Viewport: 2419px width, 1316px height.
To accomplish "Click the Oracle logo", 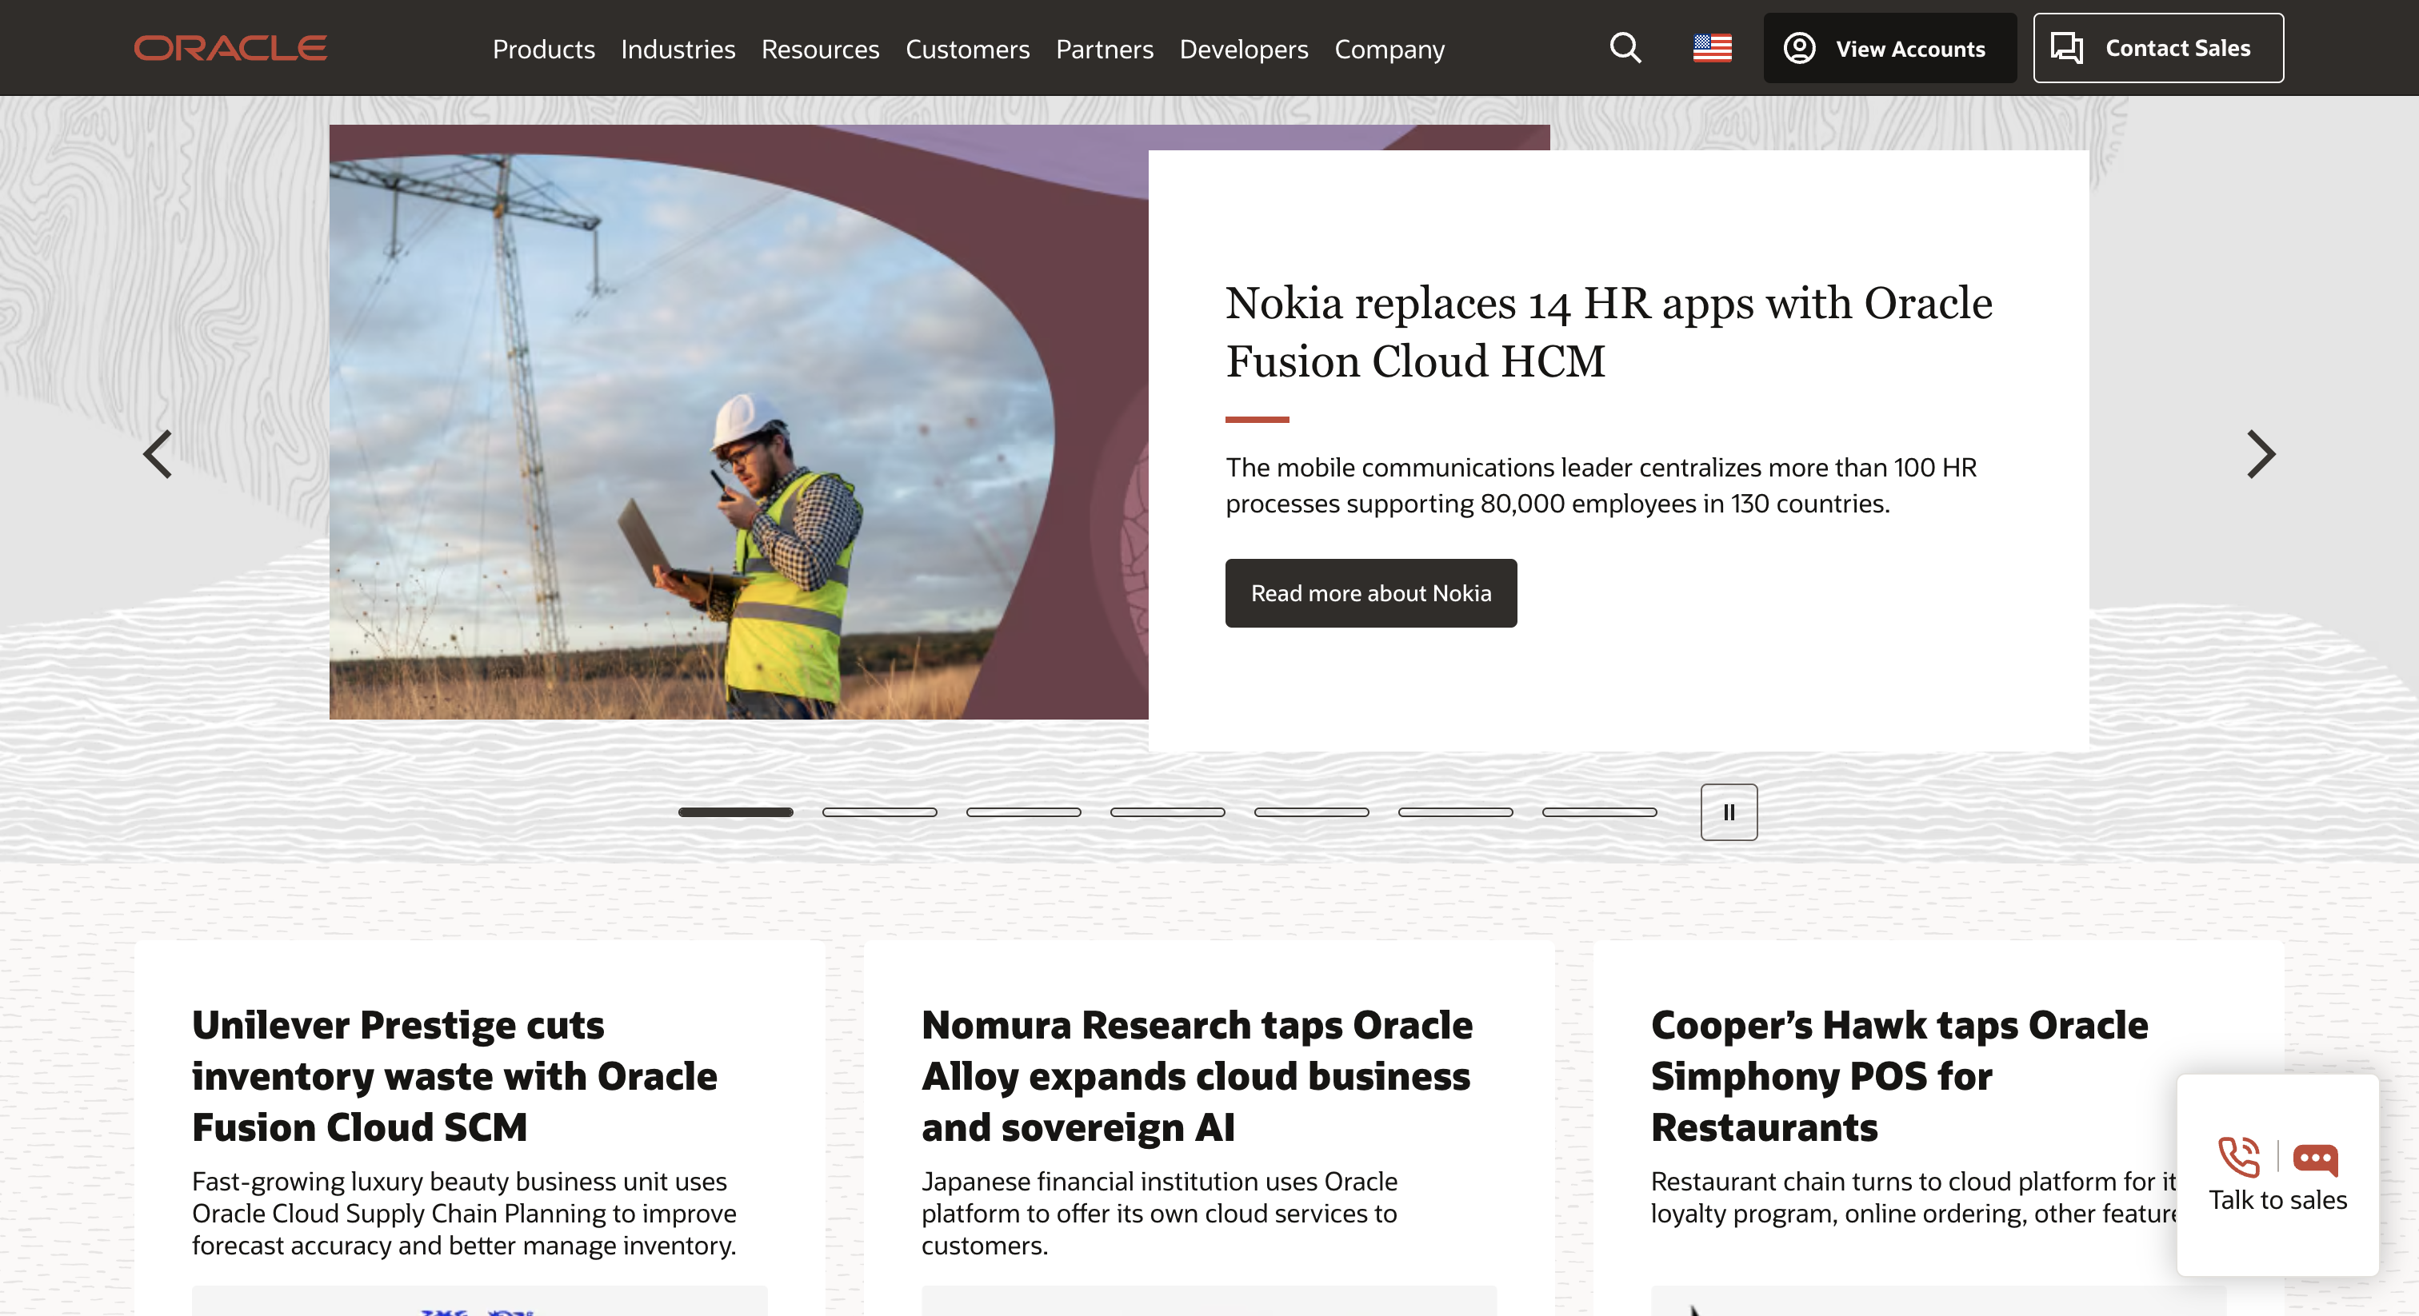I will 230,48.
